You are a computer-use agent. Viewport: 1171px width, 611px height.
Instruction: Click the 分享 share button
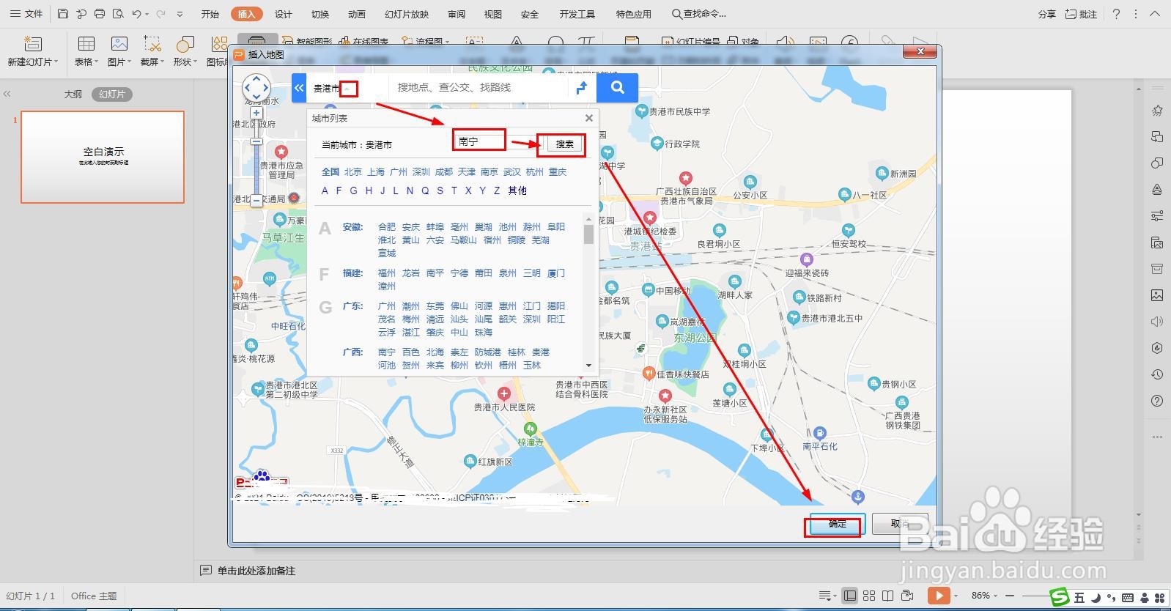coord(1047,14)
